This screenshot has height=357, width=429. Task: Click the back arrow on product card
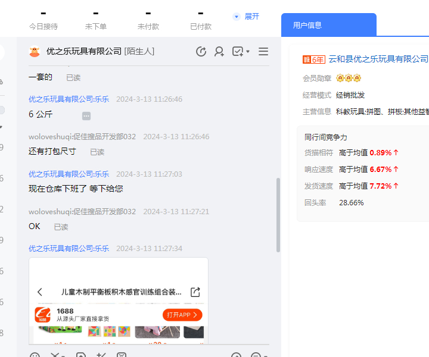tap(40, 292)
